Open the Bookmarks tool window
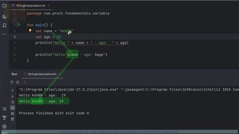 click(x=4, y=25)
